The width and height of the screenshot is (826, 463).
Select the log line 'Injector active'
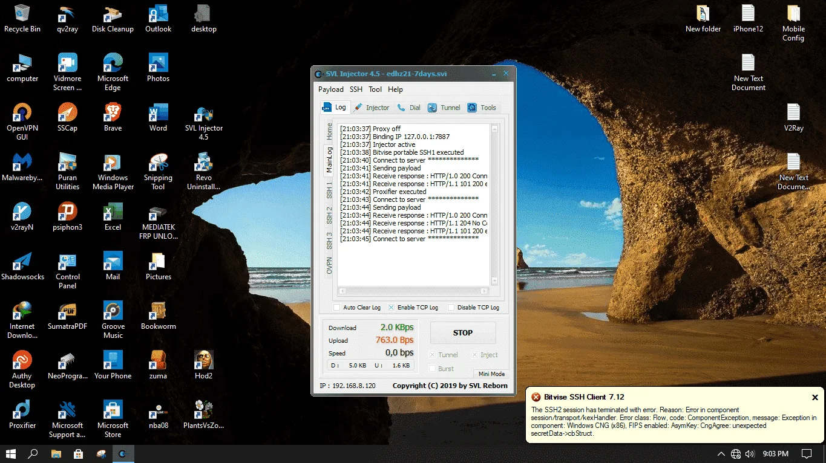point(378,144)
